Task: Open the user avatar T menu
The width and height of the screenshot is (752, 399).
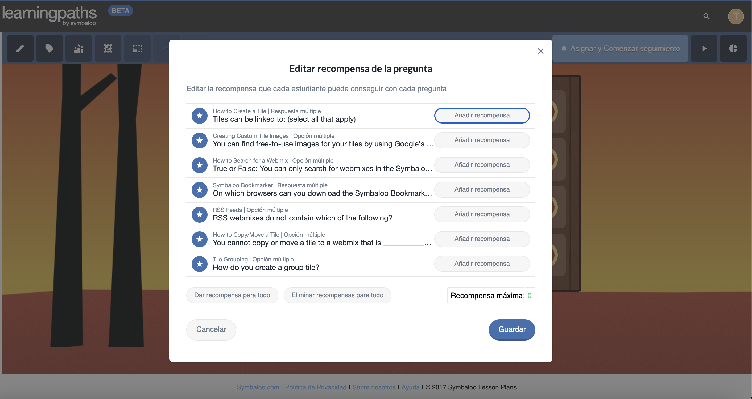Action: 736,16
